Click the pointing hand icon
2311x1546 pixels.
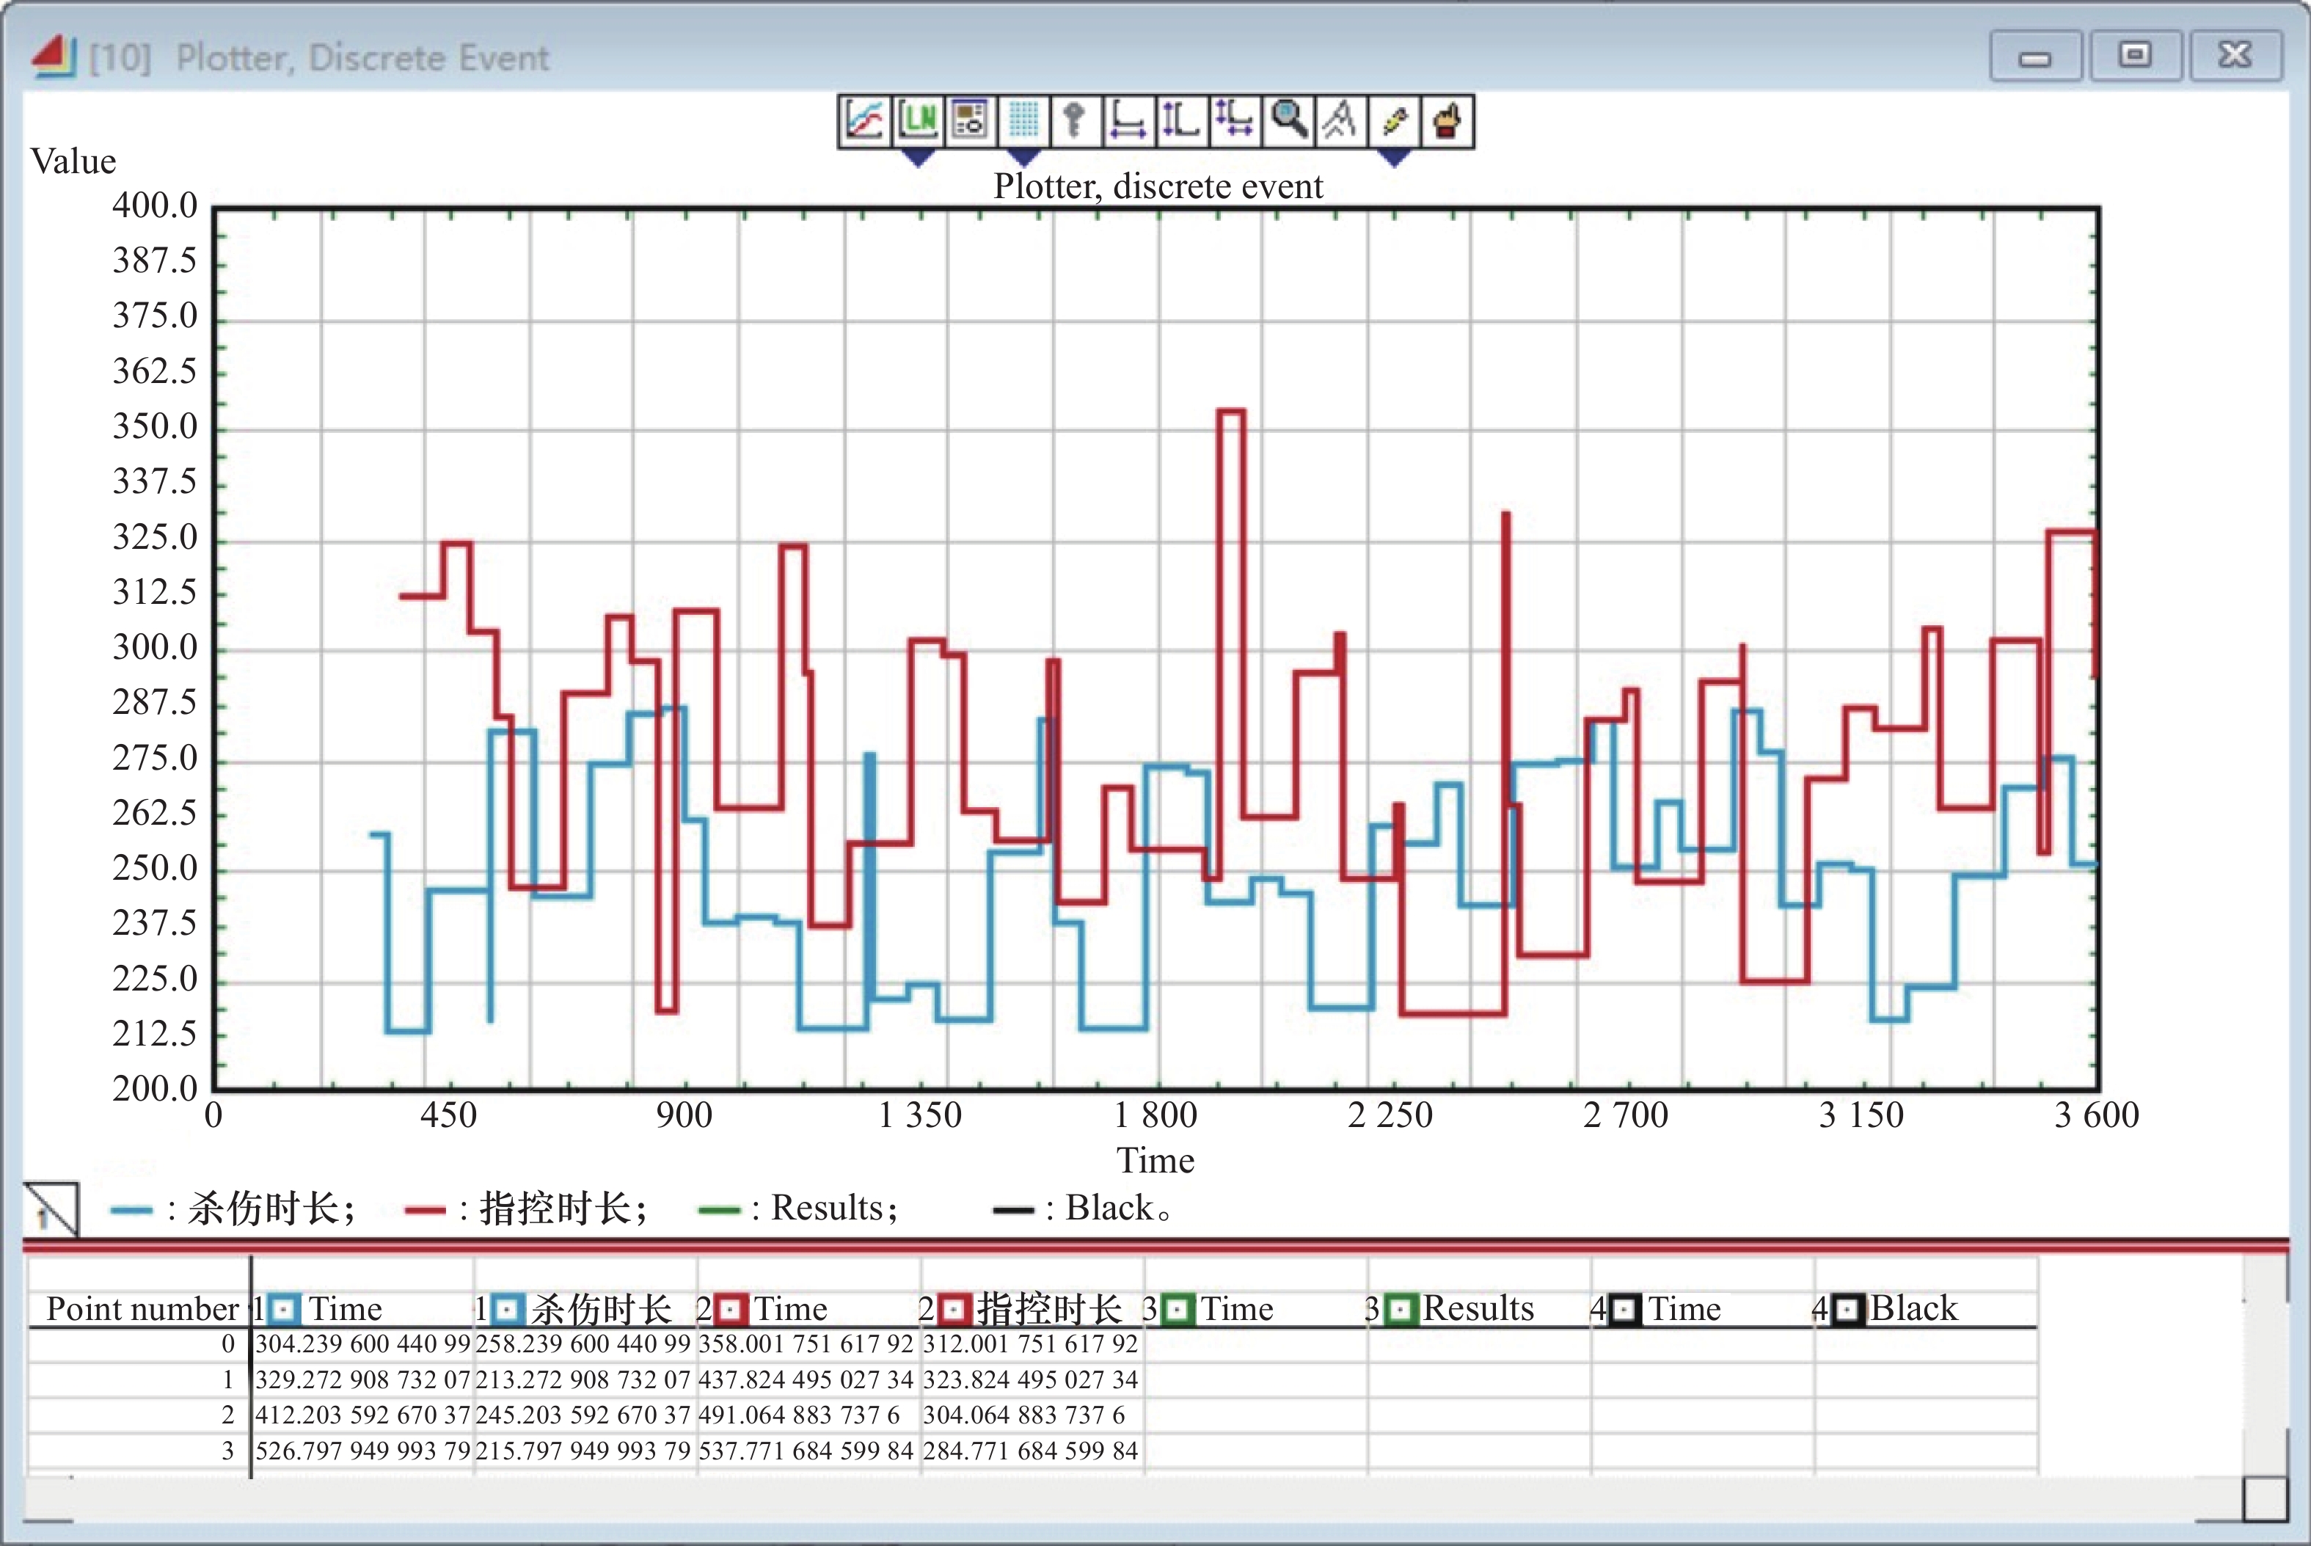[1446, 121]
